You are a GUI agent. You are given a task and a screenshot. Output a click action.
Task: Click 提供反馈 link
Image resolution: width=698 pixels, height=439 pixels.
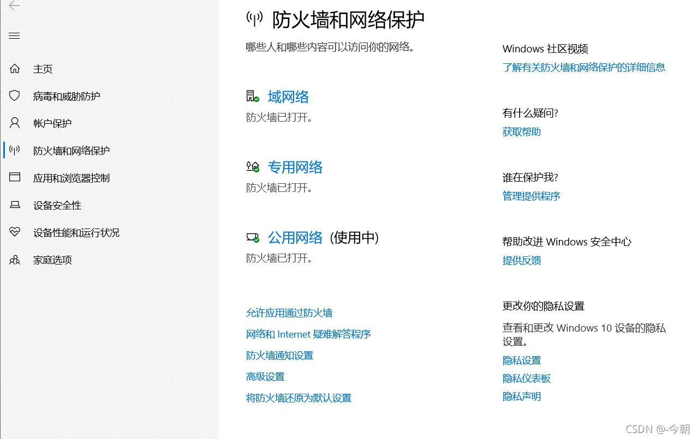[x=522, y=260]
